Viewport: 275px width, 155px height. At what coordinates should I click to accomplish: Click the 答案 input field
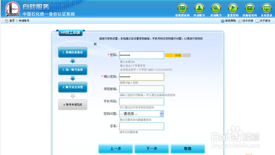[142, 126]
